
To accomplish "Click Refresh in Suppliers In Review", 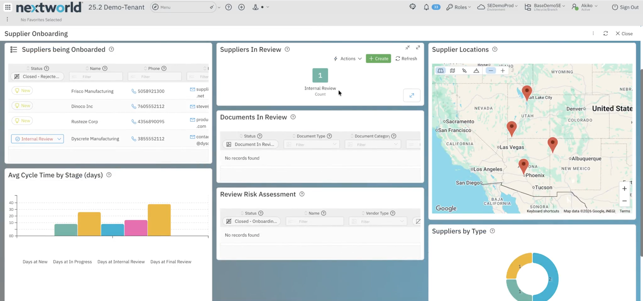I will [406, 59].
